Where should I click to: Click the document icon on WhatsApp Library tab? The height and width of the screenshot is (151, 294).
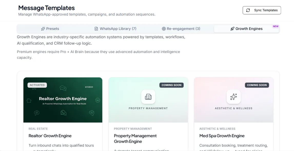click(96, 29)
